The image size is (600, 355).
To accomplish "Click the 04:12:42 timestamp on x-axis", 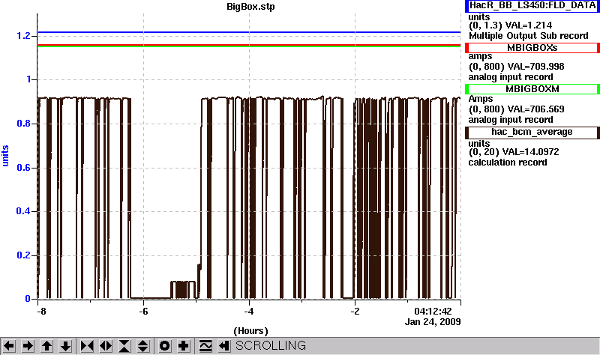I will pyautogui.click(x=433, y=312).
